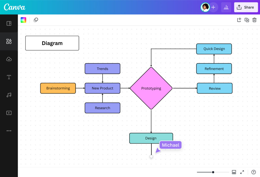The width and height of the screenshot is (260, 177).
Task: Click the transparency overlapping circles icon
Action: coord(36,20)
